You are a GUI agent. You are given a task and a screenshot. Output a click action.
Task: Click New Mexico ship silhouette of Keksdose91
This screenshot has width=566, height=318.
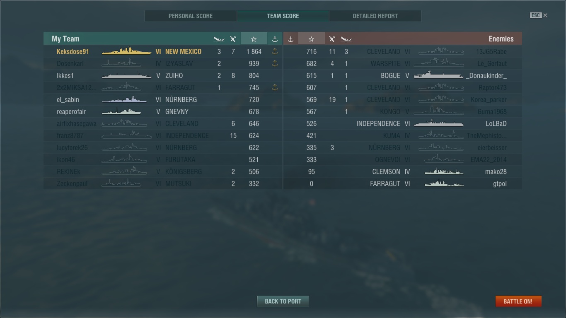(126, 51)
